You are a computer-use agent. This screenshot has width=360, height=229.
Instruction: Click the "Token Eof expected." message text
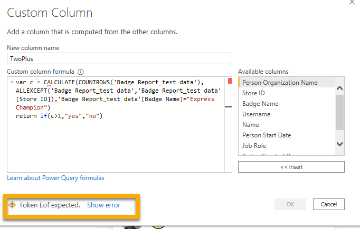[50, 205]
